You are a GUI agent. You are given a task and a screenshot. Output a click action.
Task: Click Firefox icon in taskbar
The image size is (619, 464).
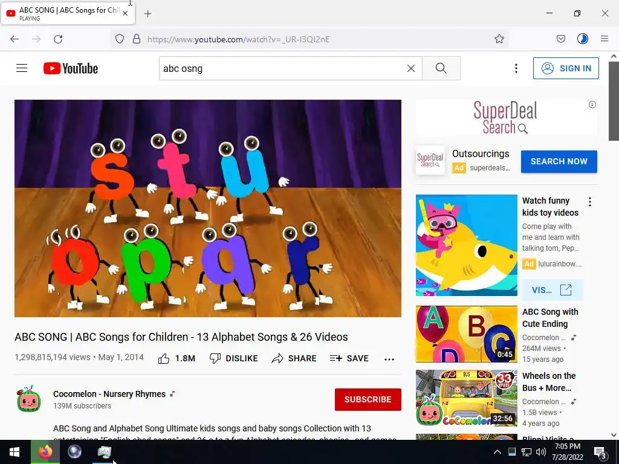pos(45,452)
